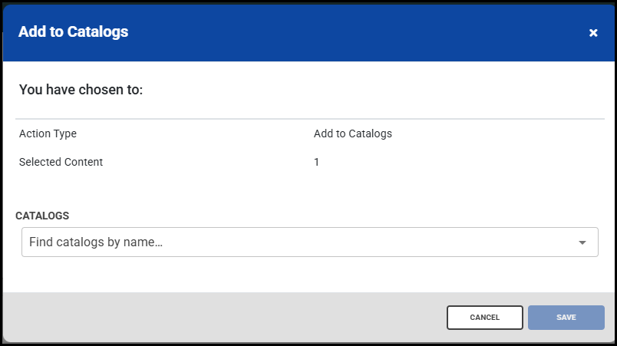Viewport: 617px width, 346px height.
Task: Click the blank white area below the catalogs field
Action: [x=307, y=275]
